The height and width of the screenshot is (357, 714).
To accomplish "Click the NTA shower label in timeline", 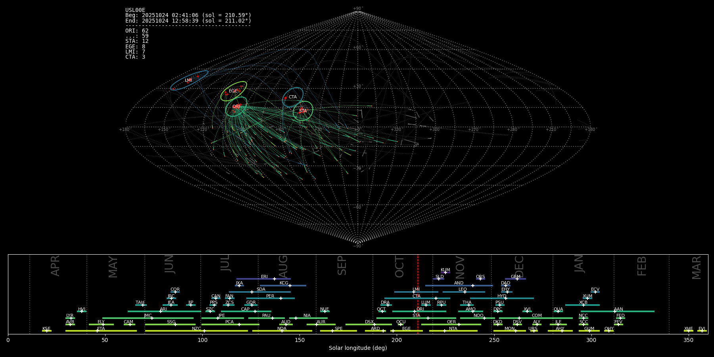I will coord(453,329).
